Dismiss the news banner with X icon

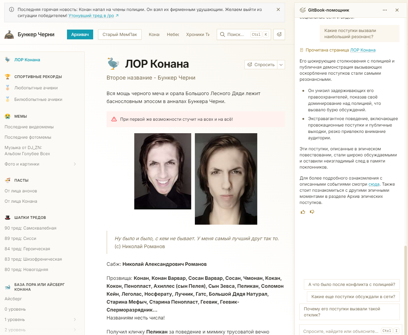(278, 9)
